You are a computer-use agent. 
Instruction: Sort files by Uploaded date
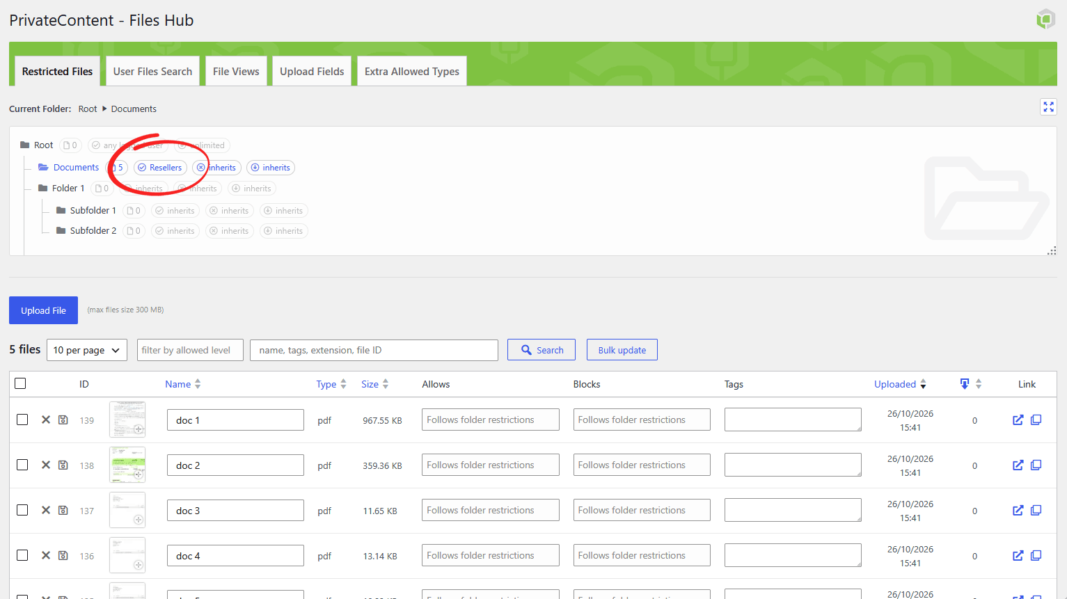[x=901, y=384]
